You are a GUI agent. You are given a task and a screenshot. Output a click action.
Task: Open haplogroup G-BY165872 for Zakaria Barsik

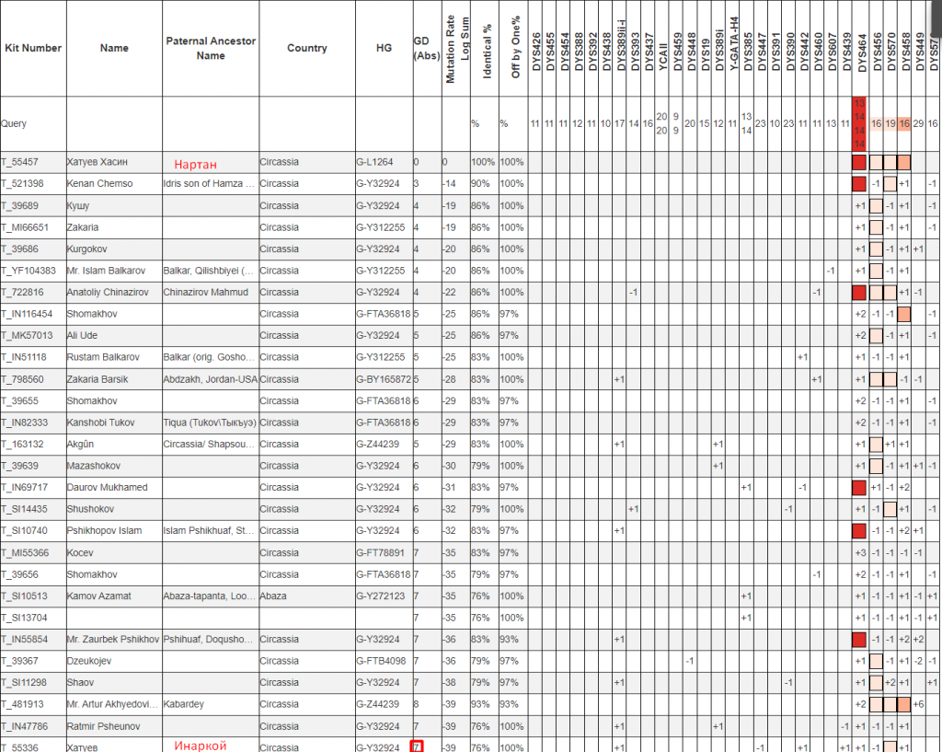tap(383, 379)
